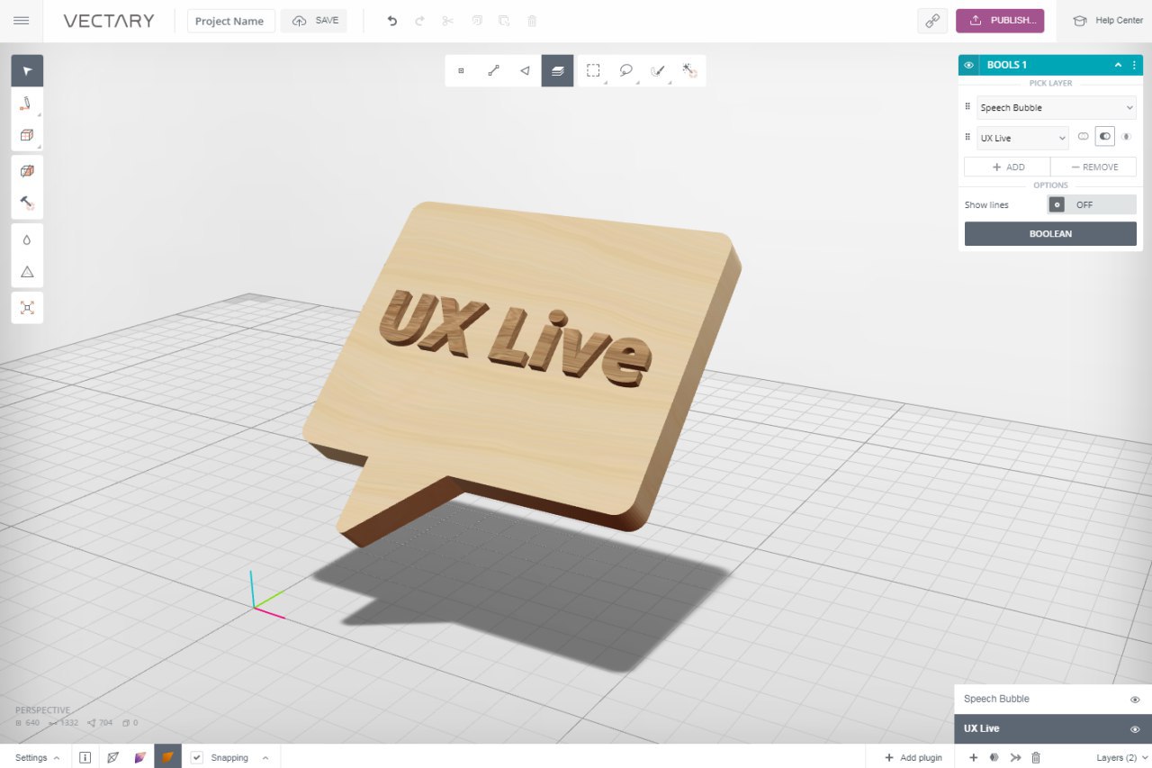Viewport: 1152px width, 768px height.
Task: Select subtract boolean mode
Action: click(x=1104, y=137)
